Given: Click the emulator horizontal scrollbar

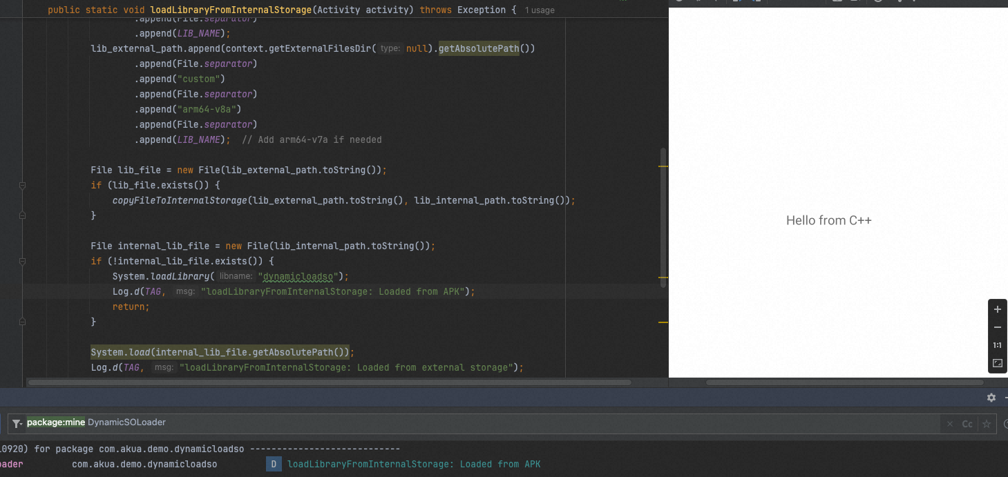Looking at the screenshot, I should tap(844, 382).
